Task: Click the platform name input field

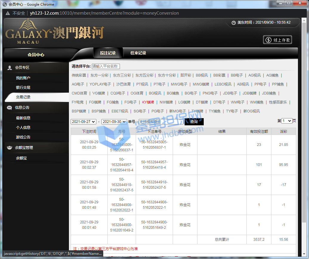Action: click(106, 66)
